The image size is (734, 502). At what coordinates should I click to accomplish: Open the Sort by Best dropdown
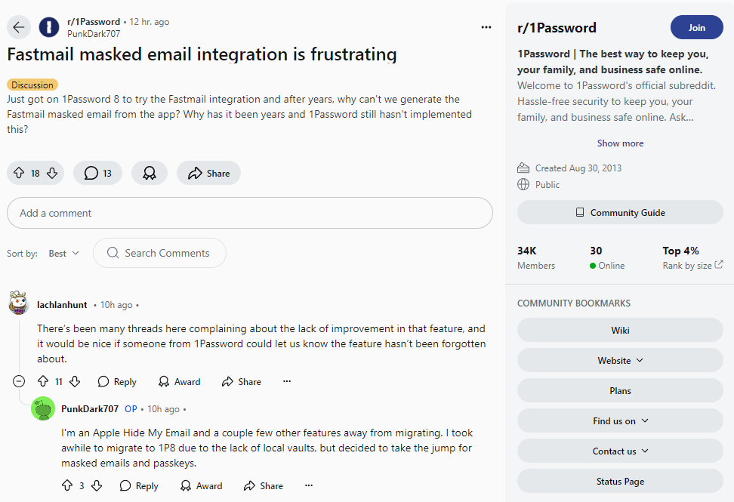(63, 253)
